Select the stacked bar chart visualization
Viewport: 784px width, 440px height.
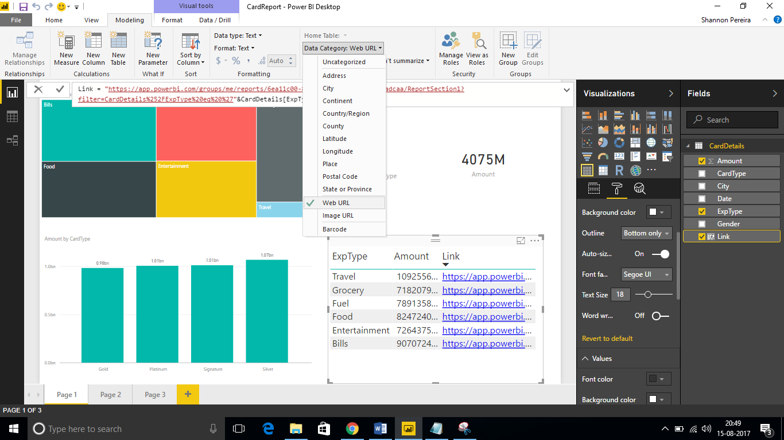[x=587, y=115]
